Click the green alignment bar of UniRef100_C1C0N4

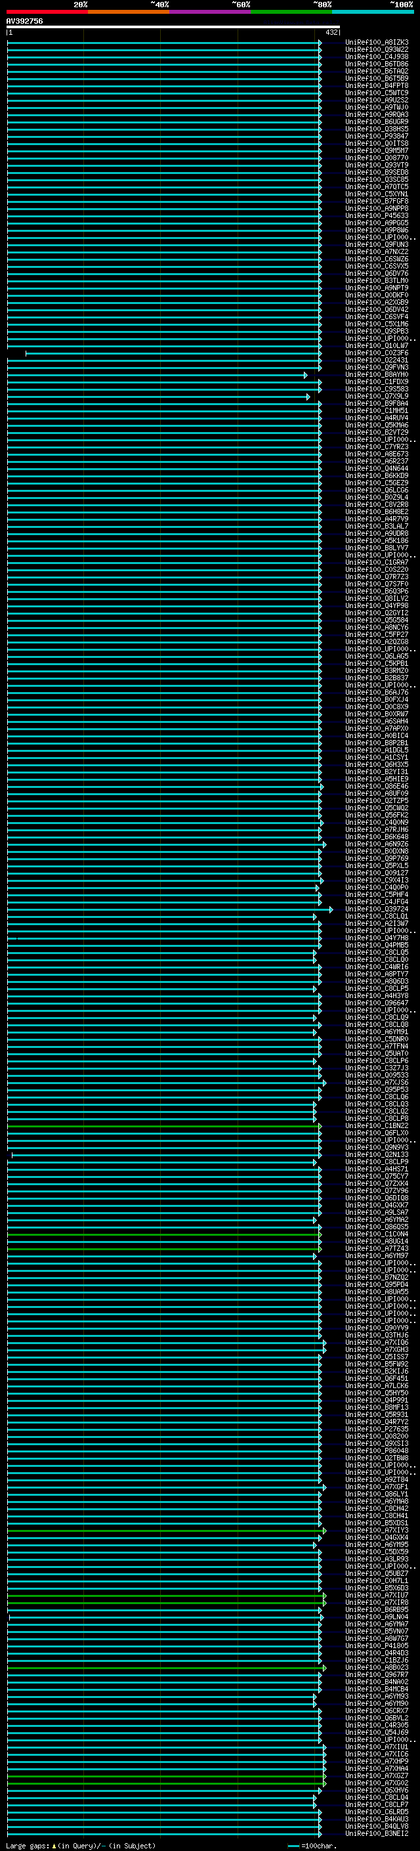pos(165,1234)
